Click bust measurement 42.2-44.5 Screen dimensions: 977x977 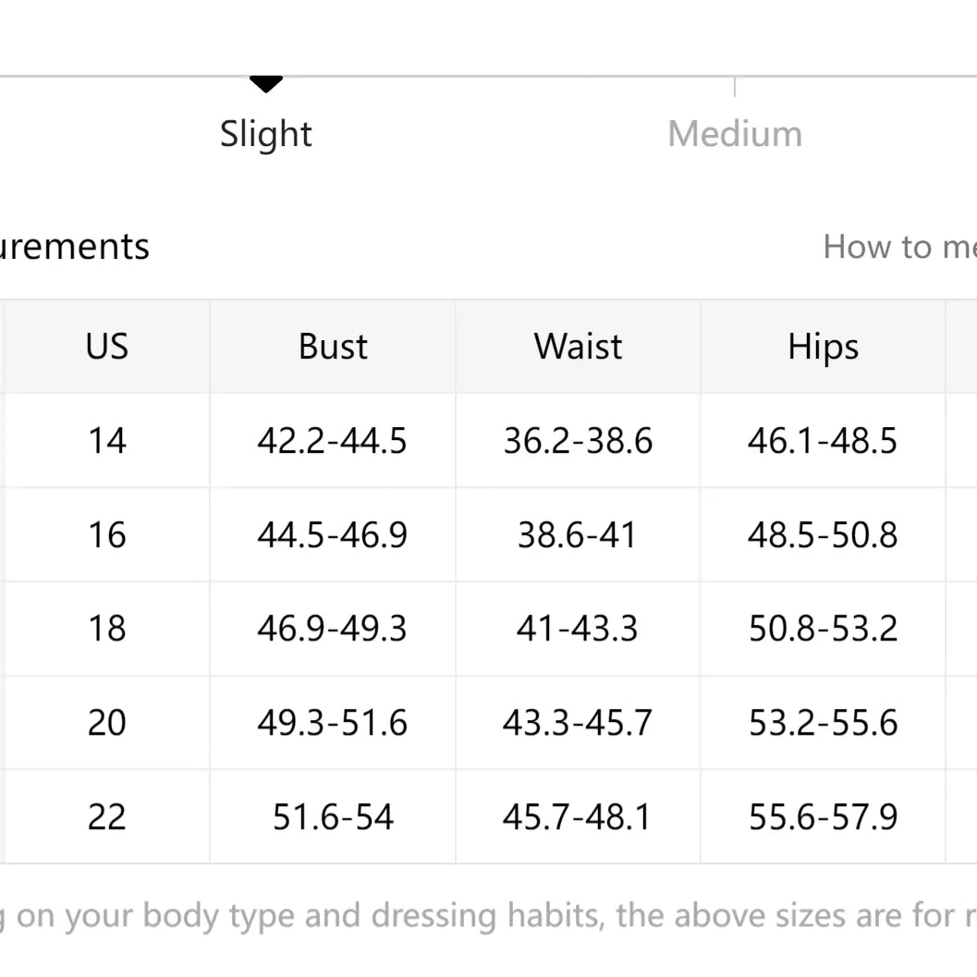click(x=333, y=441)
